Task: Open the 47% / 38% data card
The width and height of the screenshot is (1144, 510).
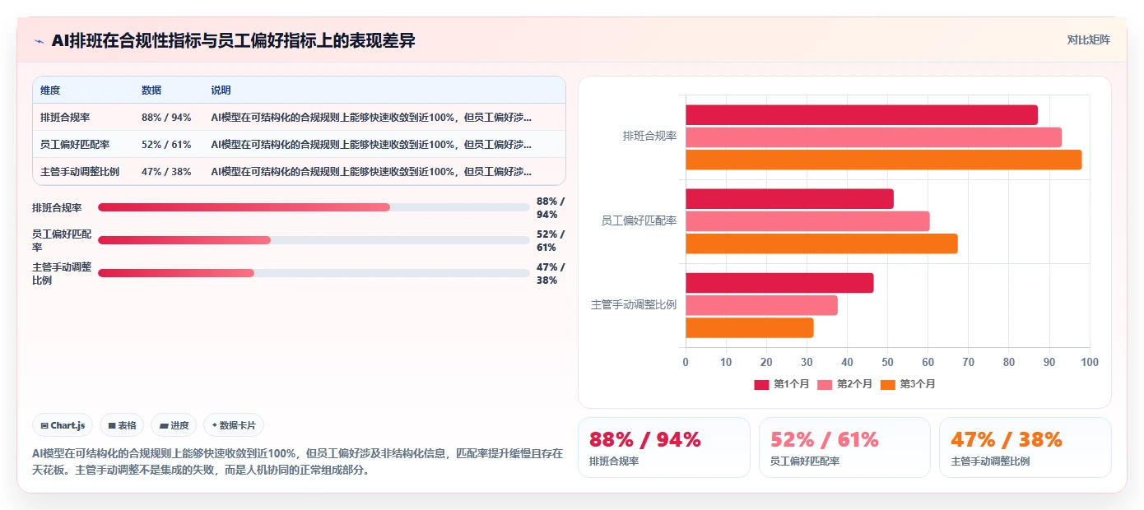Action: click(x=1025, y=447)
